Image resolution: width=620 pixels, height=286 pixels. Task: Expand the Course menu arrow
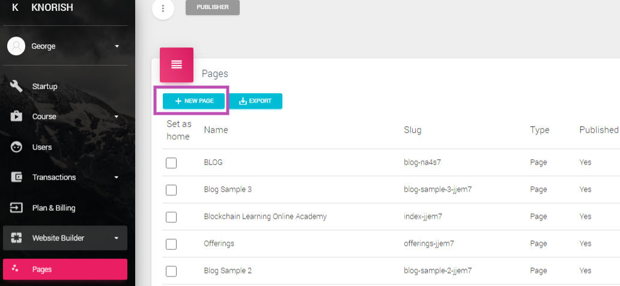pyautogui.click(x=117, y=117)
